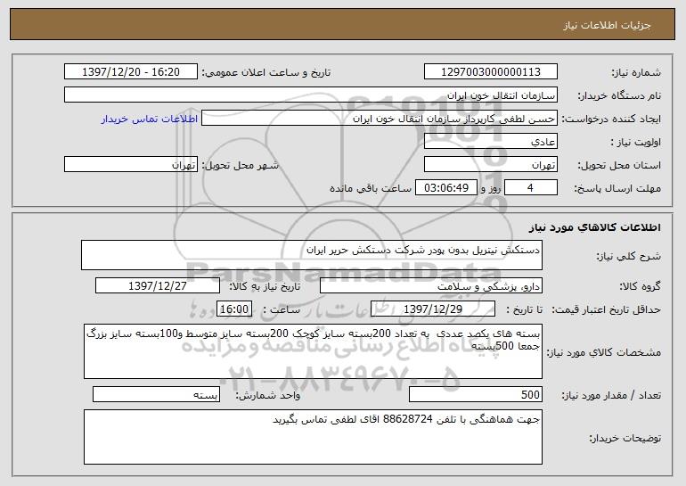Click the label مهلت ارسال پاسخ

click(617, 189)
